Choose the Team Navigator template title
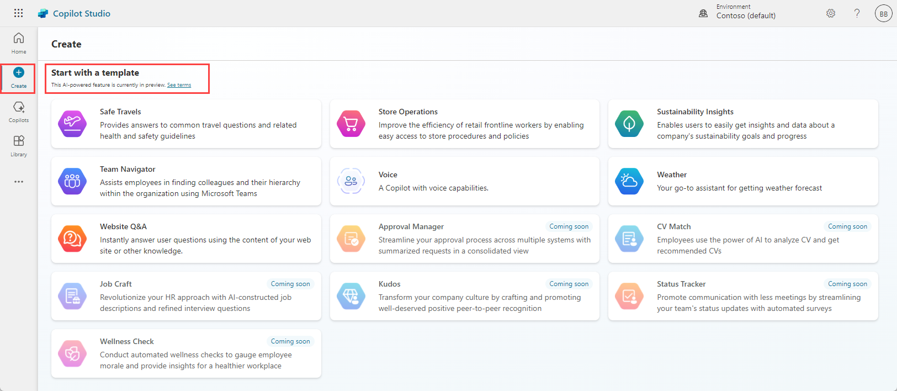The image size is (897, 391). (128, 169)
